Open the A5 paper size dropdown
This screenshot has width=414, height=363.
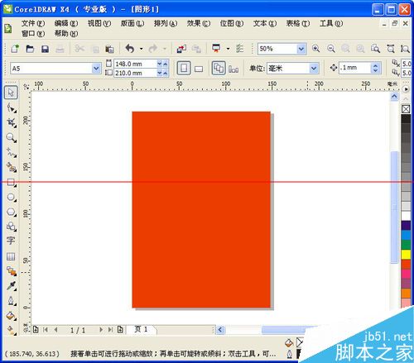(x=96, y=68)
